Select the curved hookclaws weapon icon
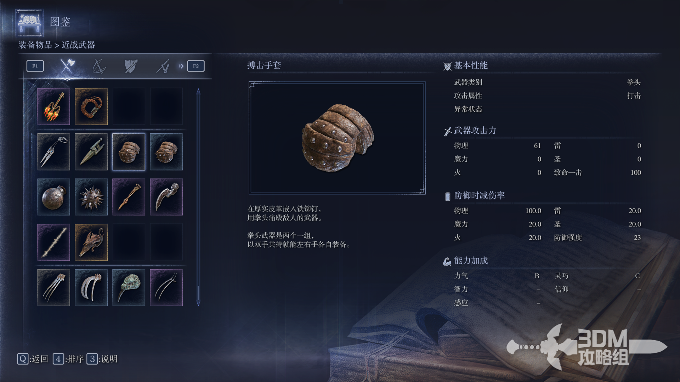The image size is (680, 382). click(x=91, y=288)
